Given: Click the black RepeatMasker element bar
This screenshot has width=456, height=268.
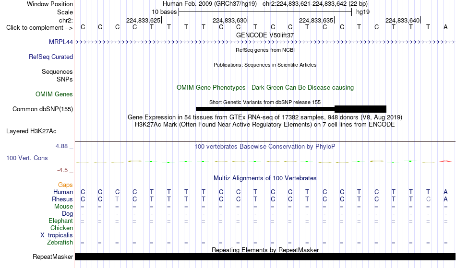Looking at the screenshot, I should click(x=265, y=256).
